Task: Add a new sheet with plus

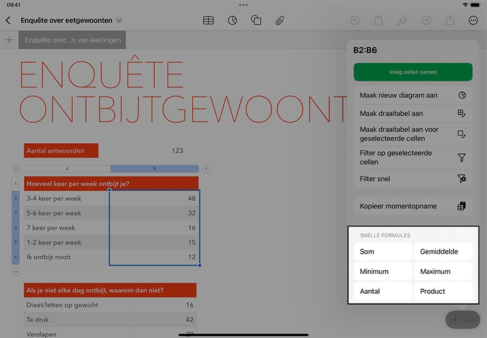Action: click(x=10, y=40)
